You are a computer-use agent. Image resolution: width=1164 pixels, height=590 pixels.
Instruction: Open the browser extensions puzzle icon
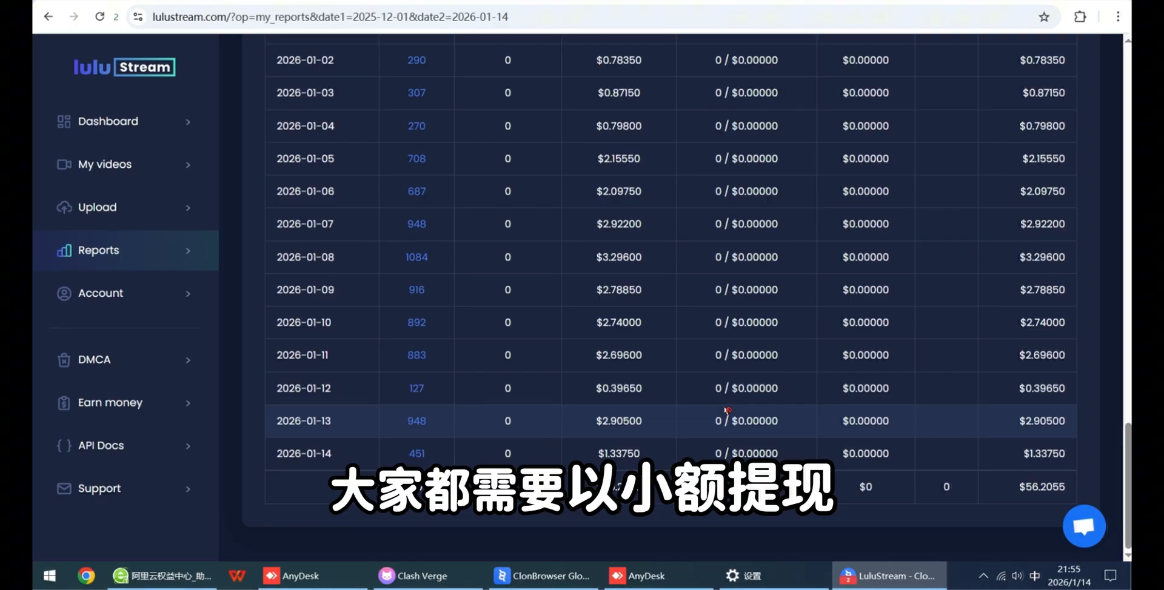pyautogui.click(x=1080, y=17)
